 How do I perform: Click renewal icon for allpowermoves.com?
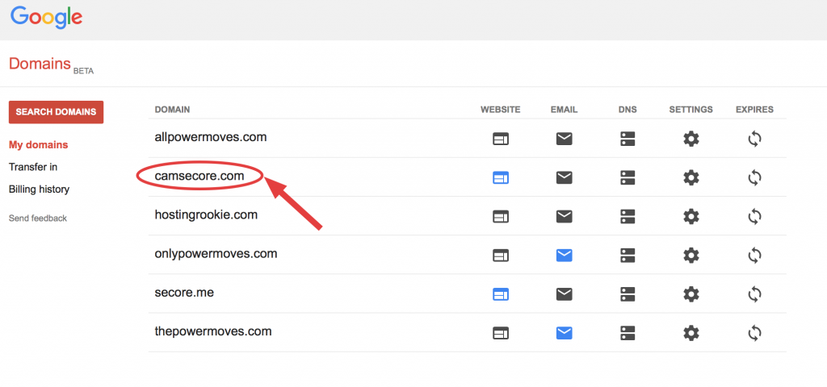pos(755,139)
